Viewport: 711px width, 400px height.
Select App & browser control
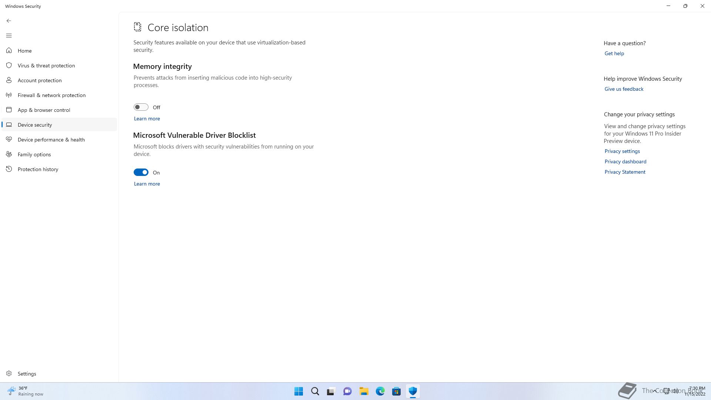59,110
